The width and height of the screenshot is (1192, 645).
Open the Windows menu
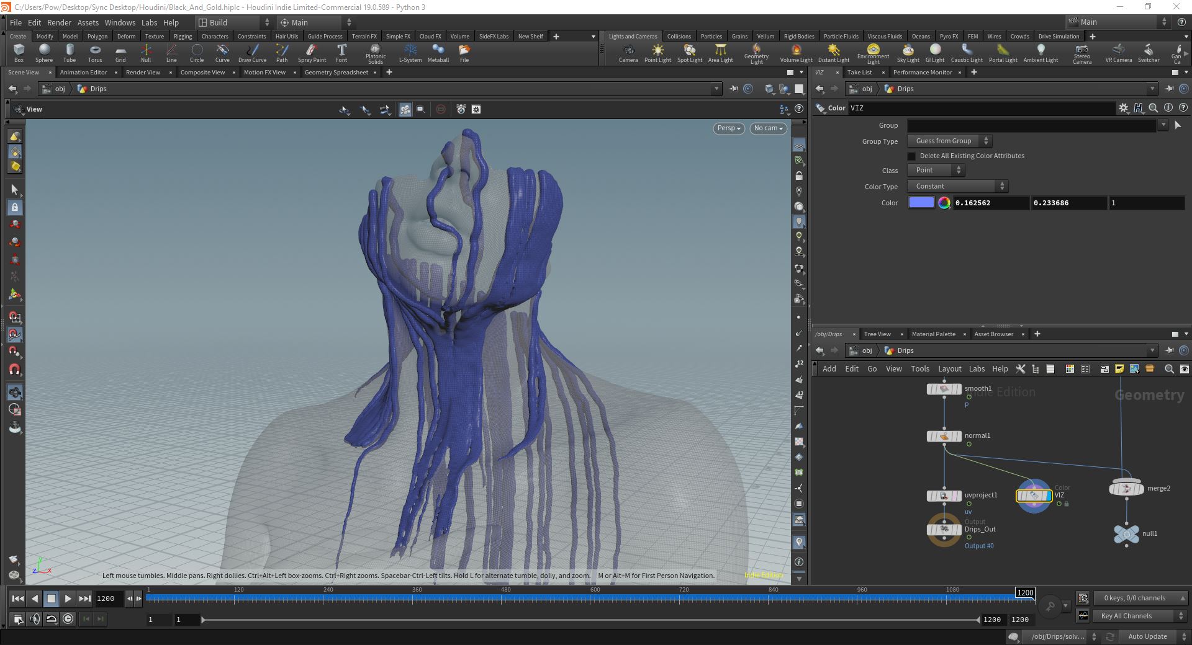(x=119, y=22)
